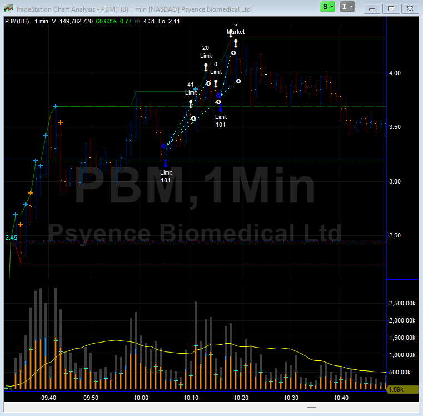423x416 pixels.
Task: Open the green S symbol-link dropdown
Action: click(x=327, y=7)
